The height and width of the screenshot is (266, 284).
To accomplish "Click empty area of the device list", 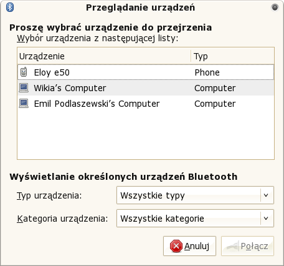I will coord(146,135).
